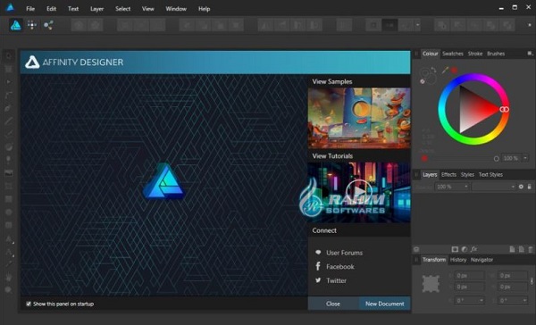
Task: Select the Pencil tool
Action: pyautogui.click(x=9, y=121)
